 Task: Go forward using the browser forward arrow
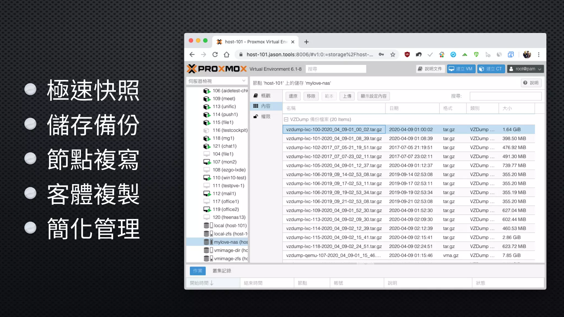204,54
